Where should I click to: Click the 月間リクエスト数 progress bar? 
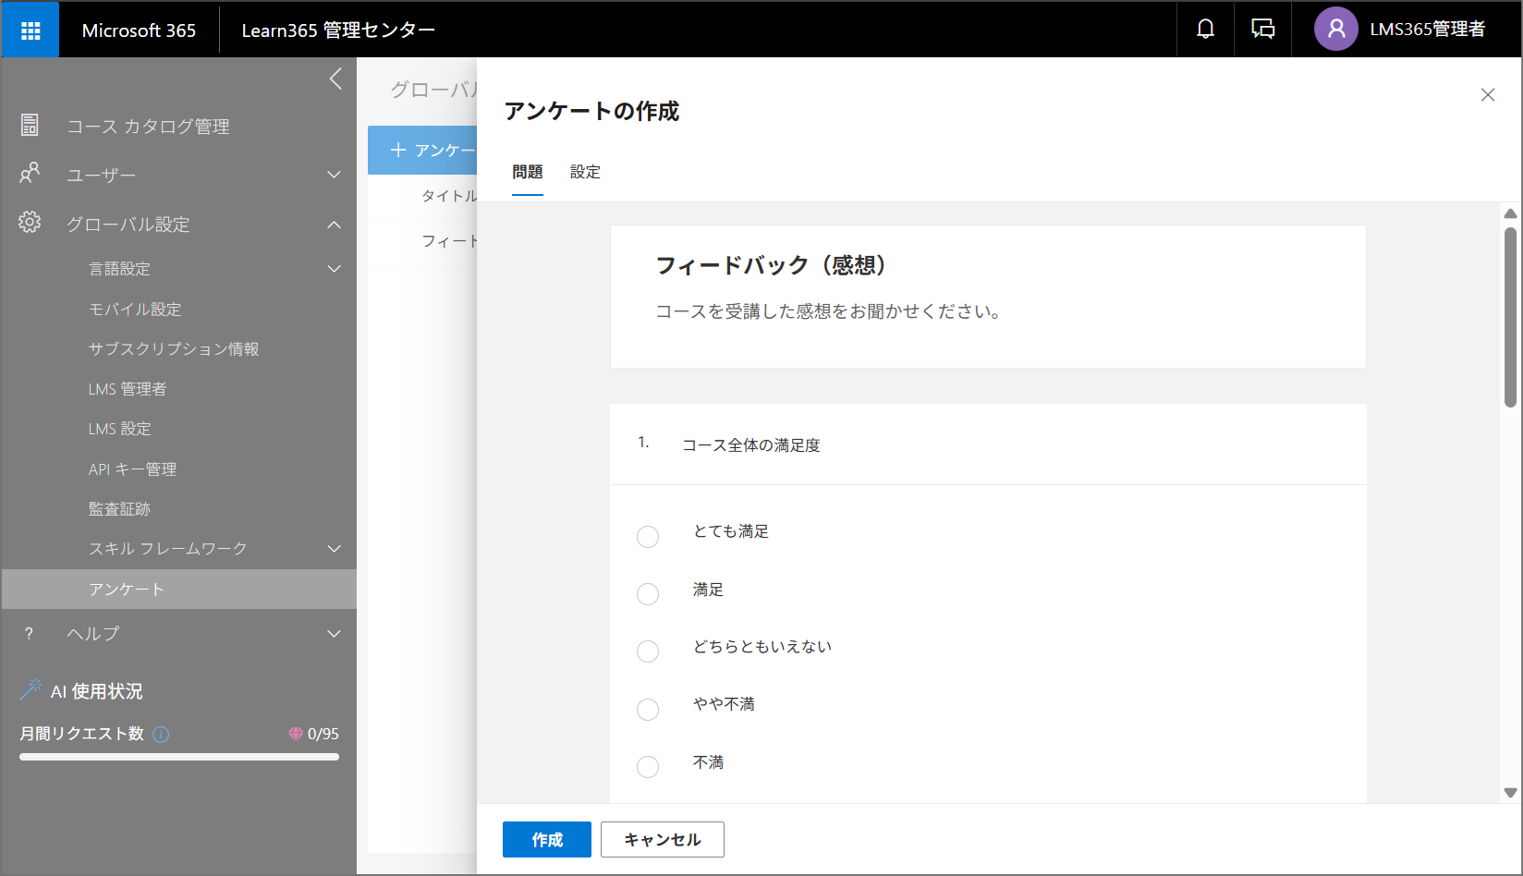tap(179, 757)
